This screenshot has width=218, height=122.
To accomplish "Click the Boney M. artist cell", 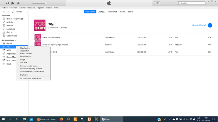I will [108, 45].
